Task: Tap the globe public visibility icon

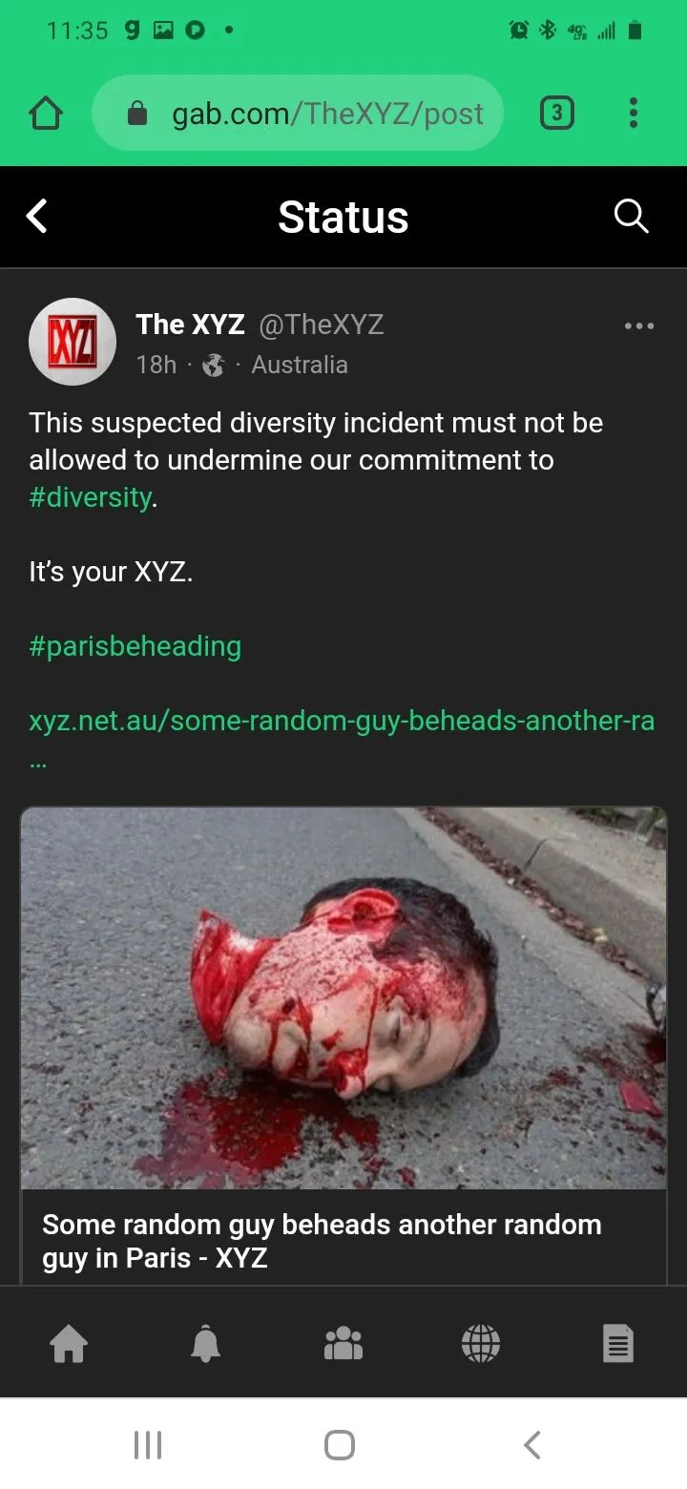Action: pyautogui.click(x=214, y=366)
